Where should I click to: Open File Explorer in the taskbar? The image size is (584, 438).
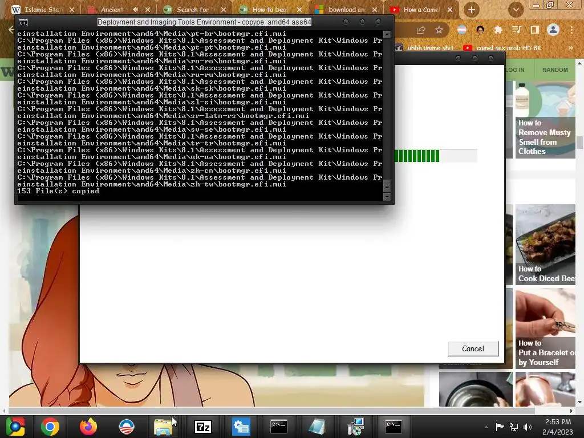point(163,427)
